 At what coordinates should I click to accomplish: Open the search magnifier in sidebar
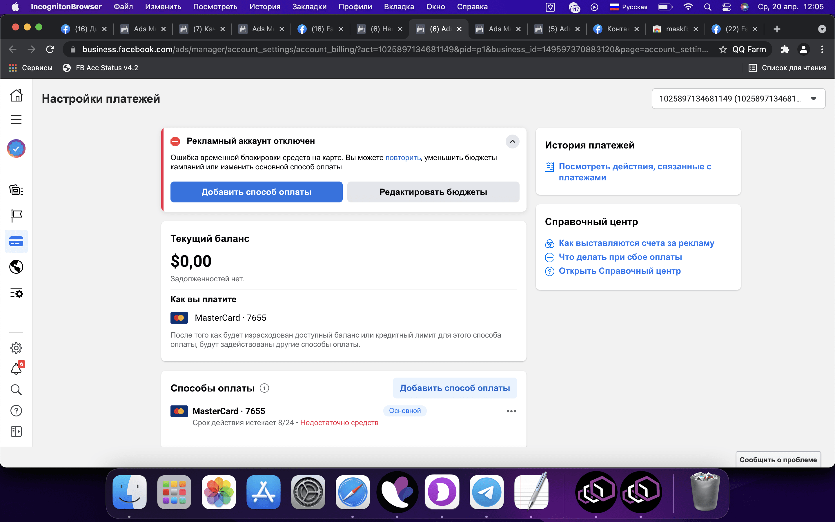click(x=16, y=390)
